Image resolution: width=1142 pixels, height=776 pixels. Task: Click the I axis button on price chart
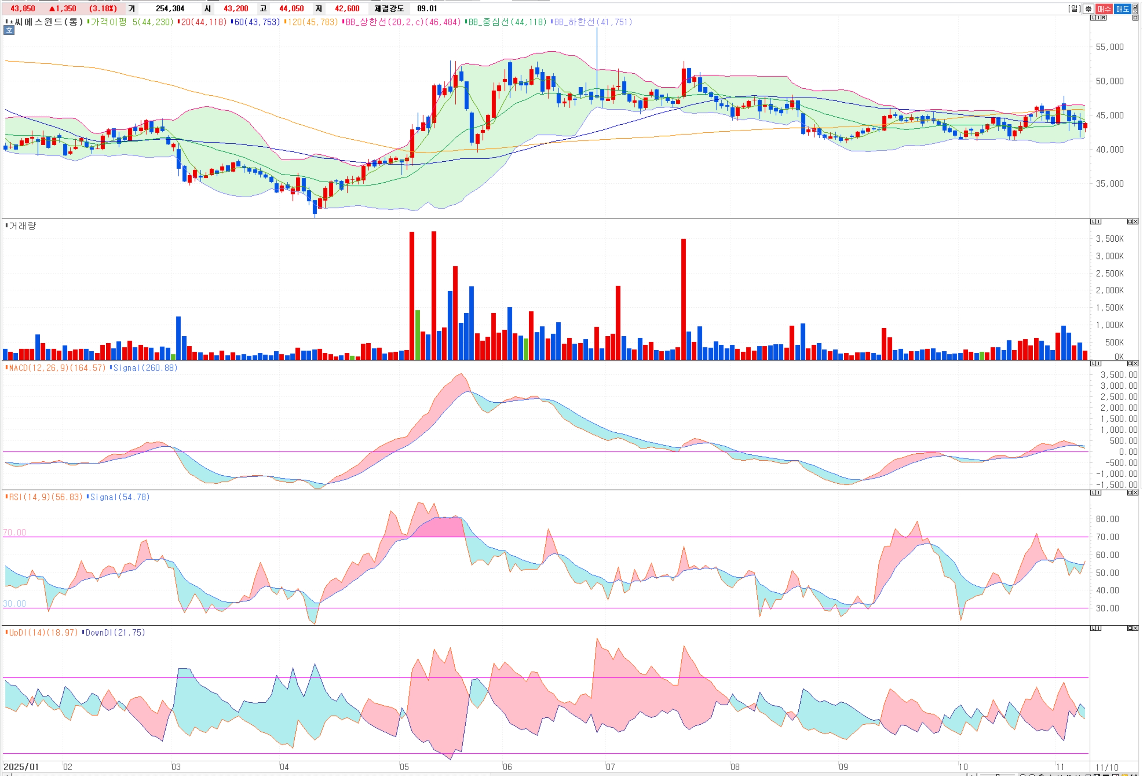point(1099,18)
